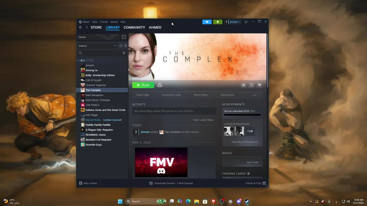Create a New Note
Screen dimensions: 367x206
coord(253,162)
